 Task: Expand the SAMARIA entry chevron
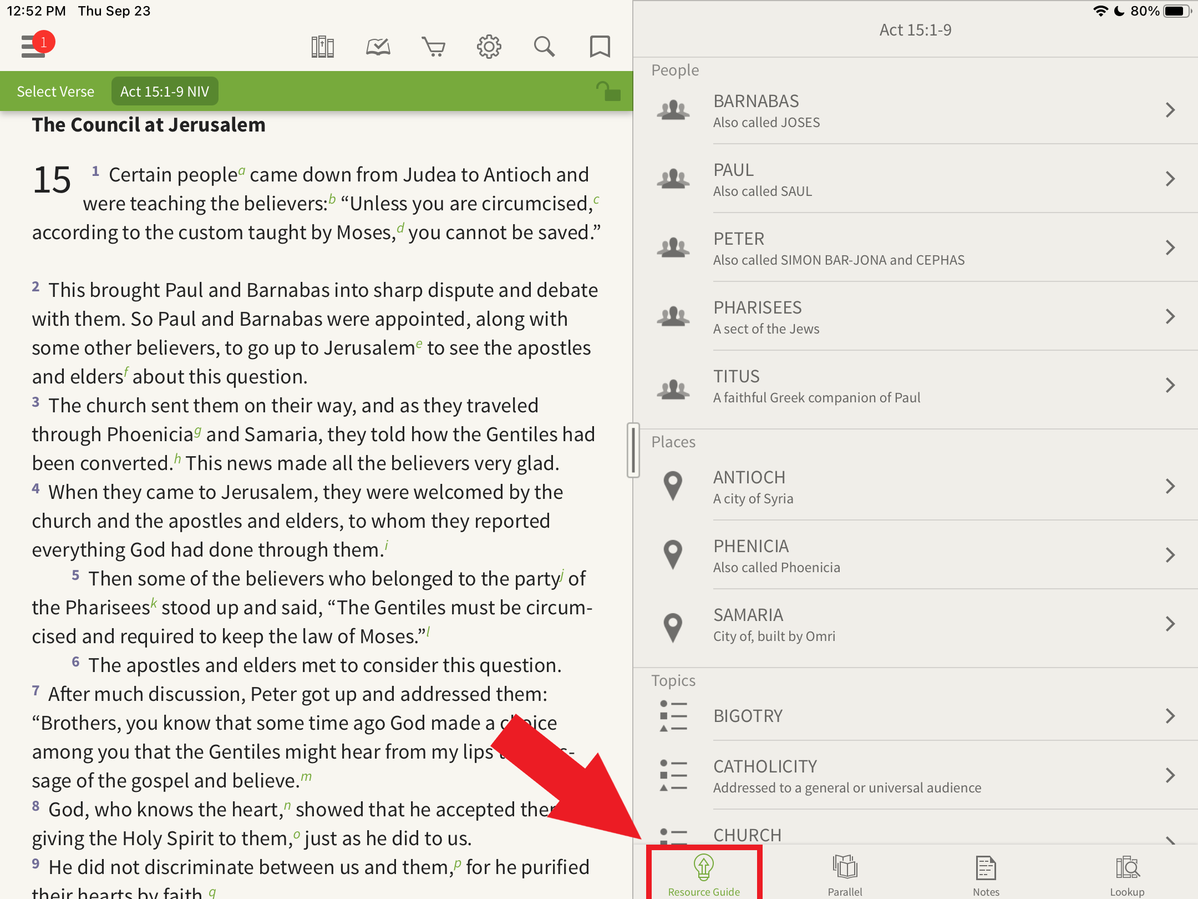click(1170, 624)
